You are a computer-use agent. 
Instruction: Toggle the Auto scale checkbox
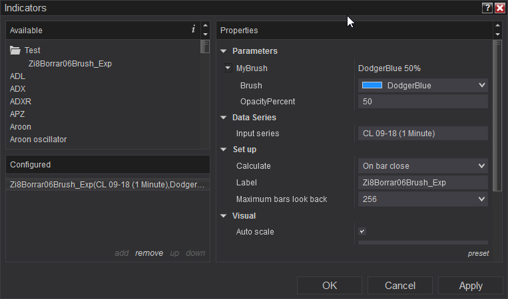pos(362,231)
